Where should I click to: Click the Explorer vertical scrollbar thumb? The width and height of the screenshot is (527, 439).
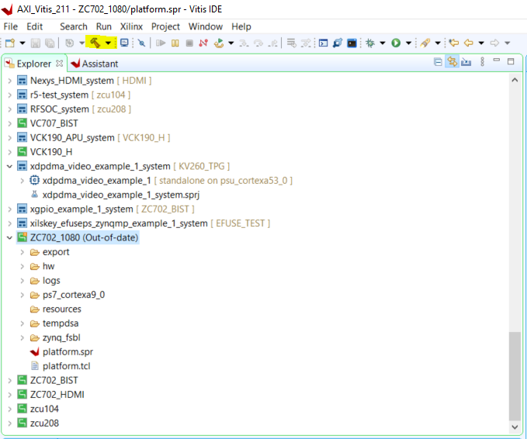(515, 376)
